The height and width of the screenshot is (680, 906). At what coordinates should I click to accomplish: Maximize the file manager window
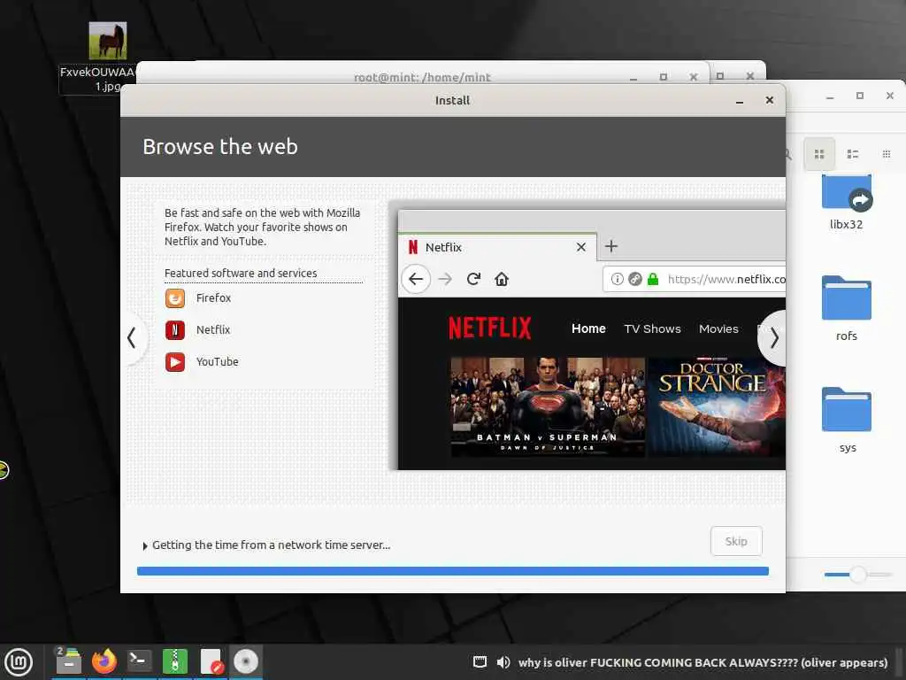860,96
